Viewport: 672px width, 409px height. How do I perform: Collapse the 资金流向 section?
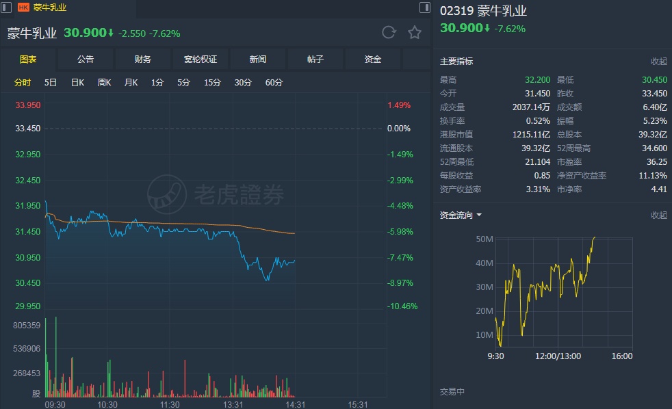(x=658, y=215)
